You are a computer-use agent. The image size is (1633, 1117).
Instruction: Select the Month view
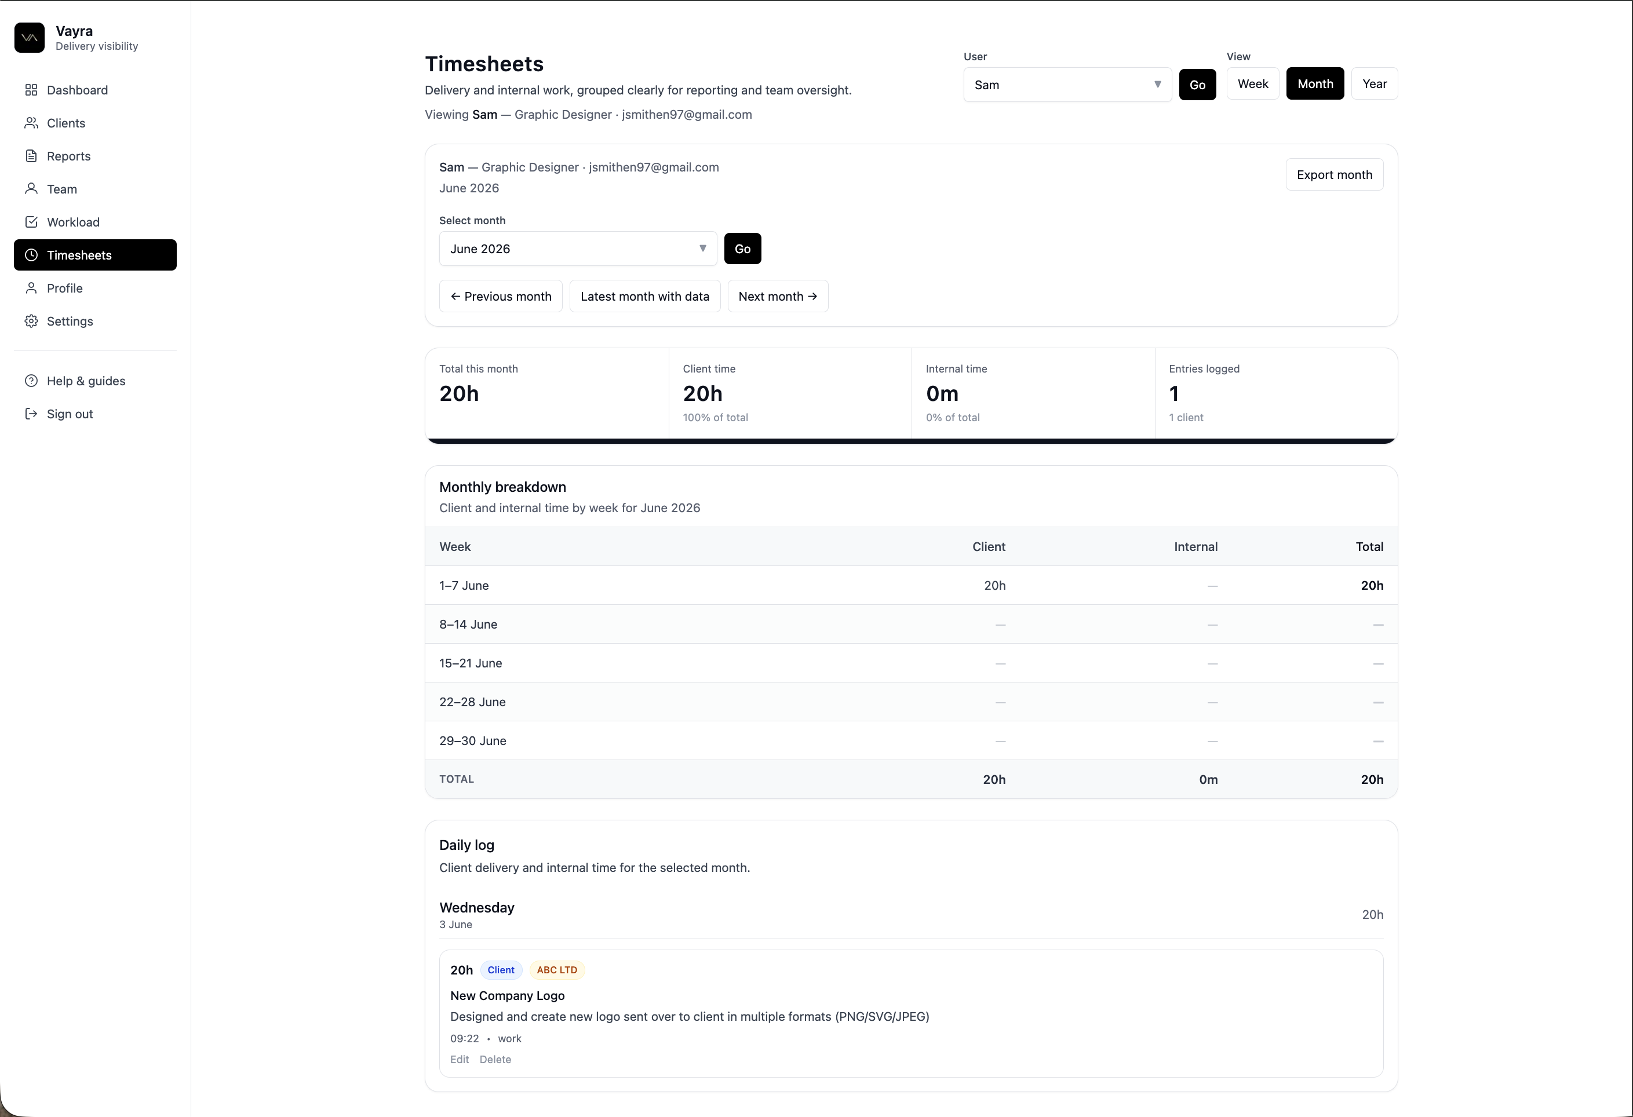(1315, 83)
